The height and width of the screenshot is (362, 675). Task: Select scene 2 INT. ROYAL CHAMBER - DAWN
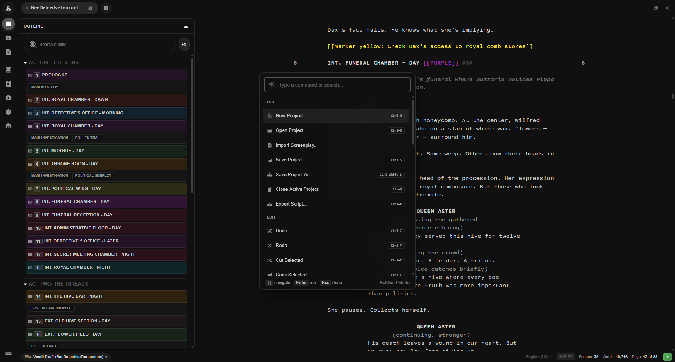[x=106, y=100]
